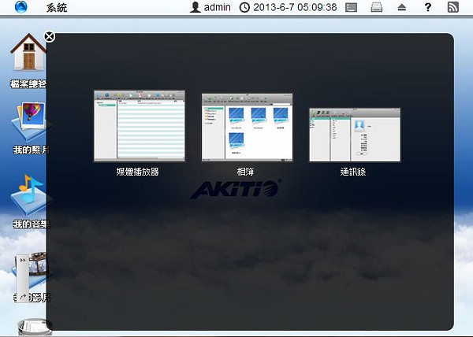473x337 pixels.
Task: Open the file manager house icon
Action: pyautogui.click(x=28, y=56)
